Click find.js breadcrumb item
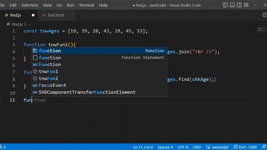 [x=17, y=24]
